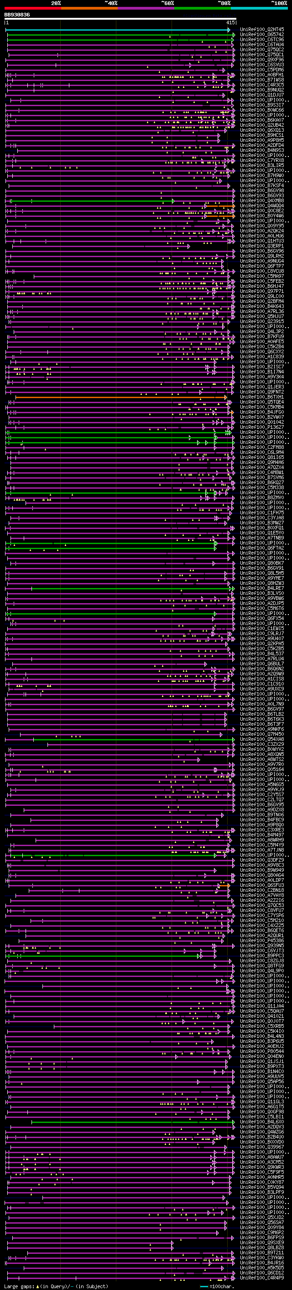Select the UniRef100_B6HJ47 label
The image size is (292, 1290).
click(261, 286)
